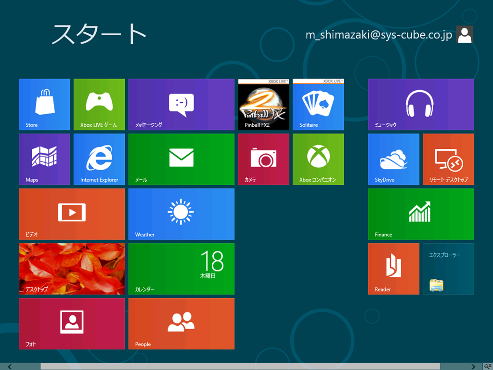Viewport: 493px width, 370px height.
Task: Open the ビデオ tile
Action: (x=72, y=214)
